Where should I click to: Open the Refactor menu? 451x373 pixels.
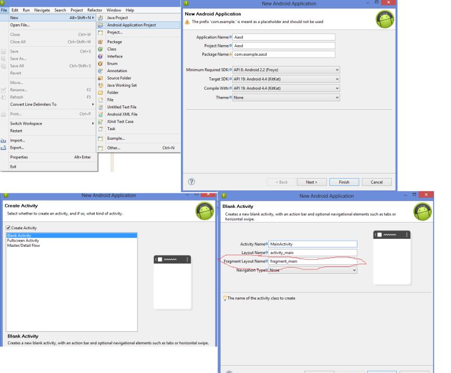95,10
